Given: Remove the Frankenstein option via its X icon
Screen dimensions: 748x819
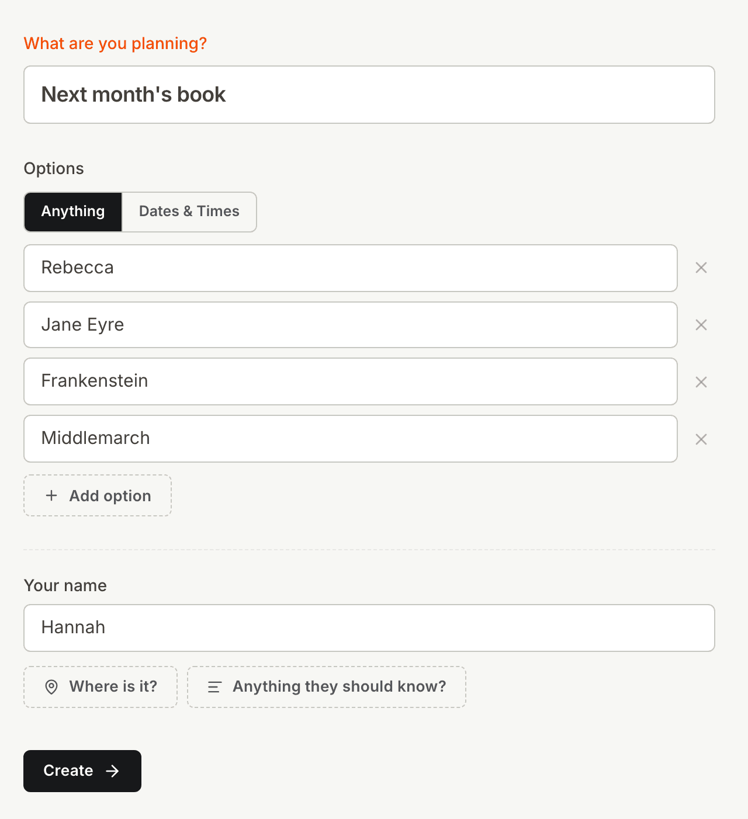Looking at the screenshot, I should coord(701,382).
